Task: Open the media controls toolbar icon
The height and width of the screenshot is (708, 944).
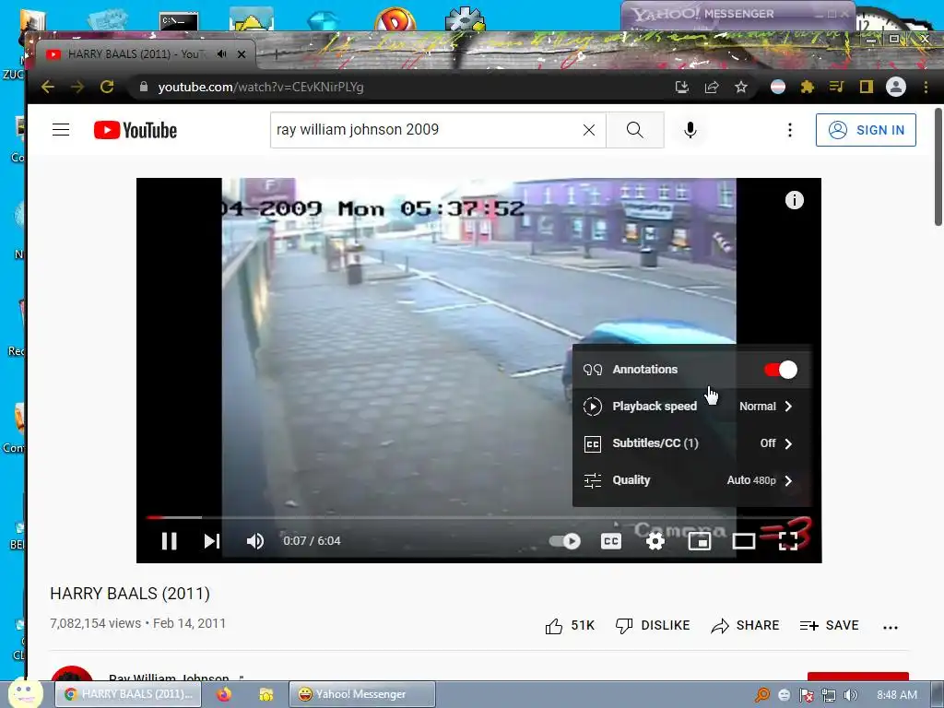Action: tap(836, 87)
